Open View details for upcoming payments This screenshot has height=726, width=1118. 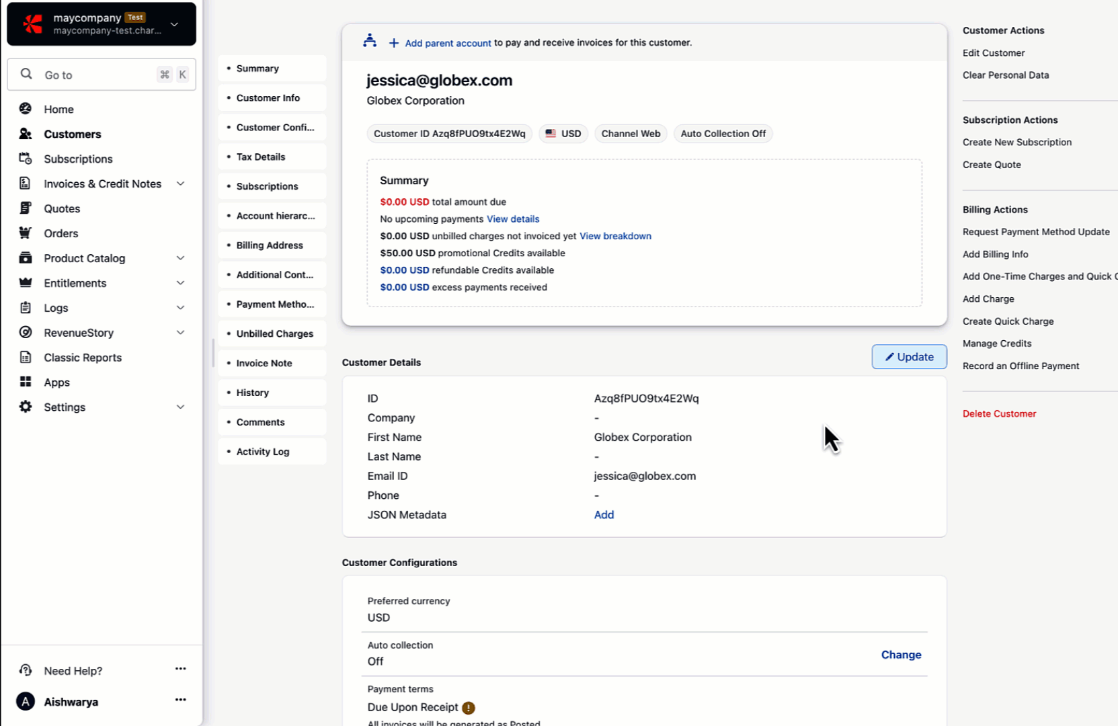point(513,219)
